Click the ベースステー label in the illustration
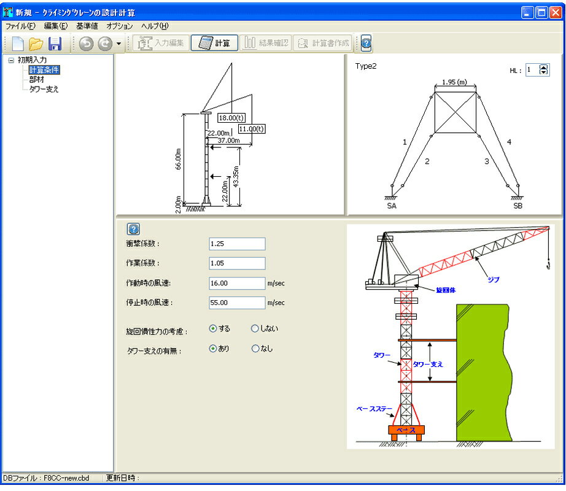The height and width of the screenshot is (491, 566). 374,409
